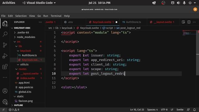
Task: Click Activities in the top bar
Action: pos(9,3)
